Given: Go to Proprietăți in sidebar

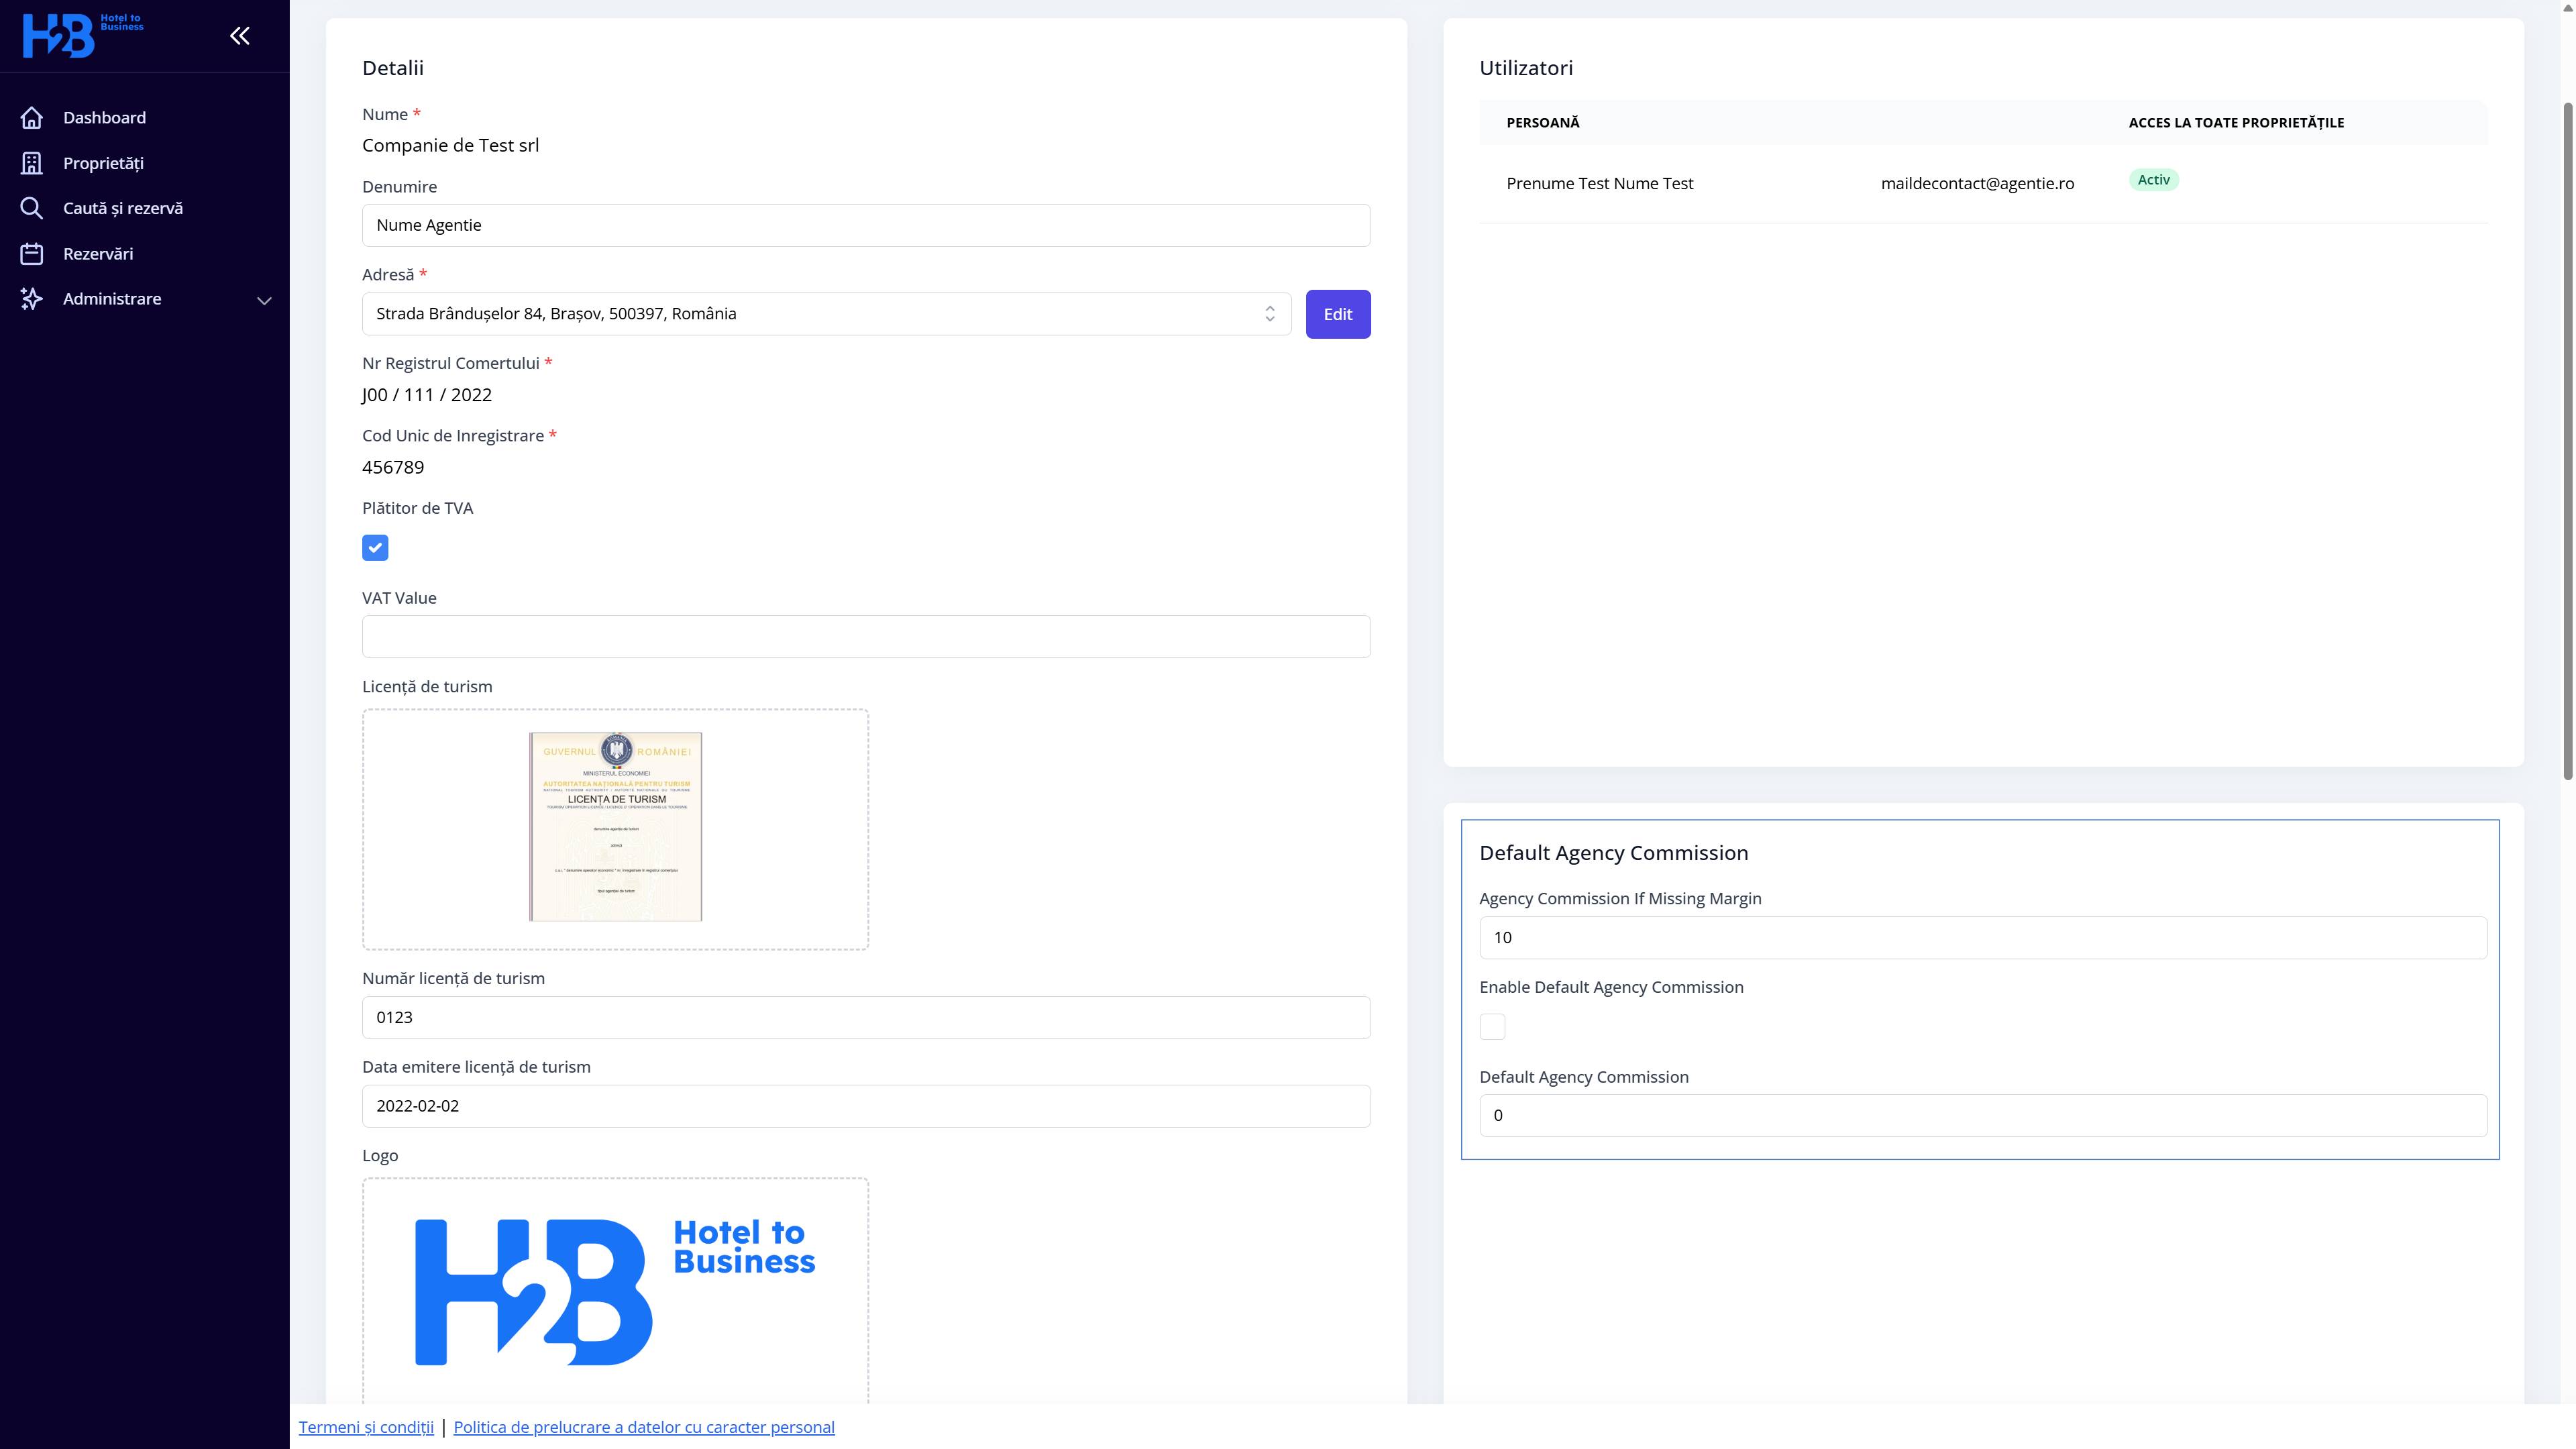Looking at the screenshot, I should (x=103, y=163).
